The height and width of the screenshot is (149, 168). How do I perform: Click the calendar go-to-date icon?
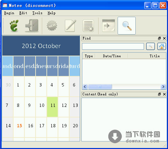(108, 25)
